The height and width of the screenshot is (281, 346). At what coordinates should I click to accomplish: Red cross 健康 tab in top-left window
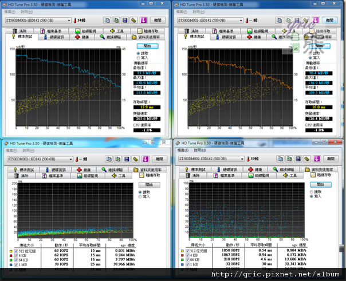tap(82, 37)
